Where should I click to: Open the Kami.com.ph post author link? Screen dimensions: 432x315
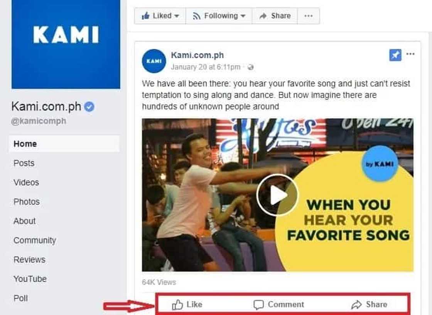click(197, 55)
